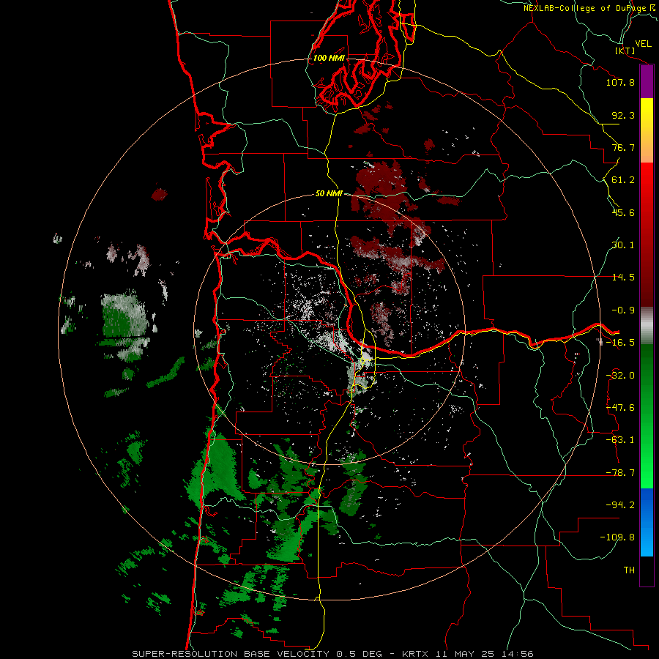This screenshot has height=659, width=659.
Task: Click the VEL legend title
Action: (643, 44)
